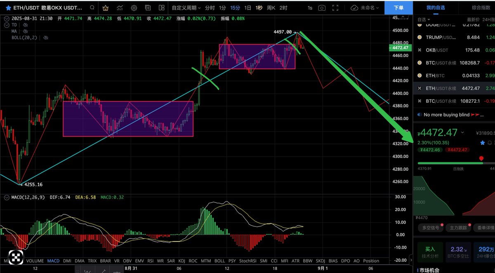
Task: Click the cloud save layout icon
Action: pos(354,8)
